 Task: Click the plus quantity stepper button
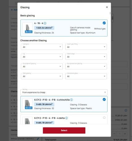[x=125, y=134]
